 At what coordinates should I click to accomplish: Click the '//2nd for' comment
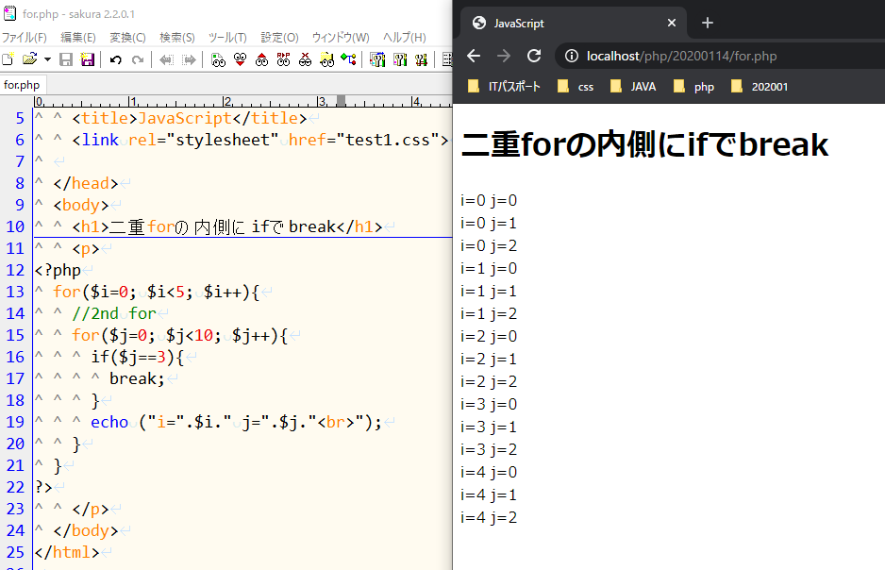point(114,313)
